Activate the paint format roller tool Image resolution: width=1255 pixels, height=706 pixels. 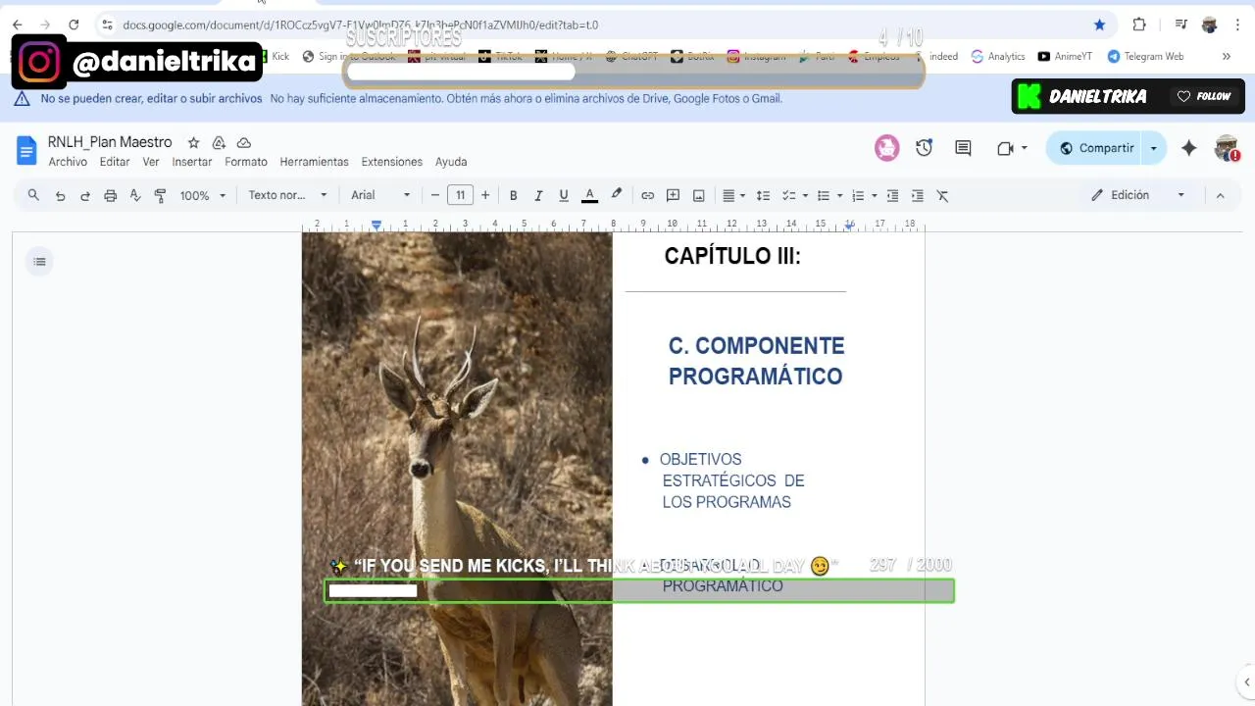tap(161, 195)
